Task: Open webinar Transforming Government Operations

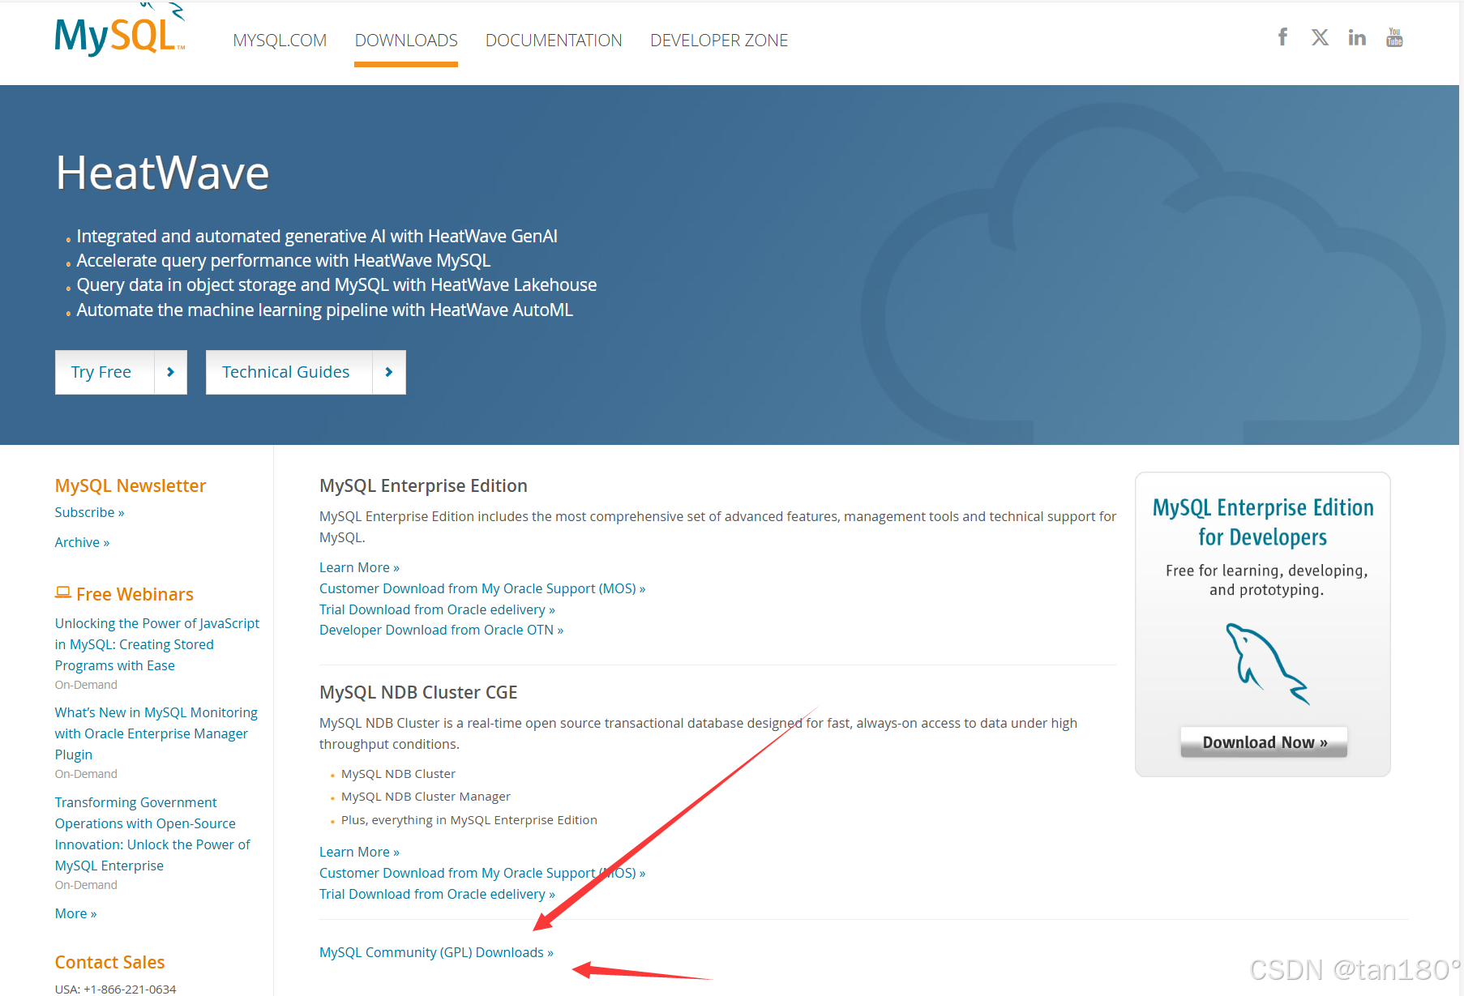Action: pos(152,834)
